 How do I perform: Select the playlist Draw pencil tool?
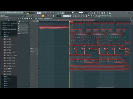pos(23,18)
